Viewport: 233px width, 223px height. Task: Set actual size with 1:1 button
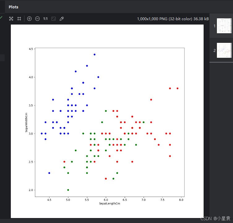click(x=45, y=19)
